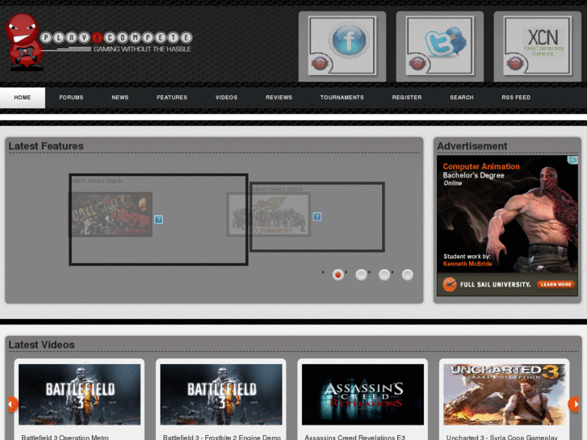The image size is (587, 440).
Task: Open the Search menu item
Action: (x=462, y=98)
